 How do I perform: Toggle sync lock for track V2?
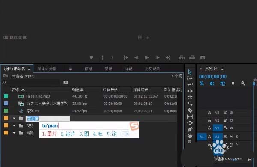(x=225, y=120)
